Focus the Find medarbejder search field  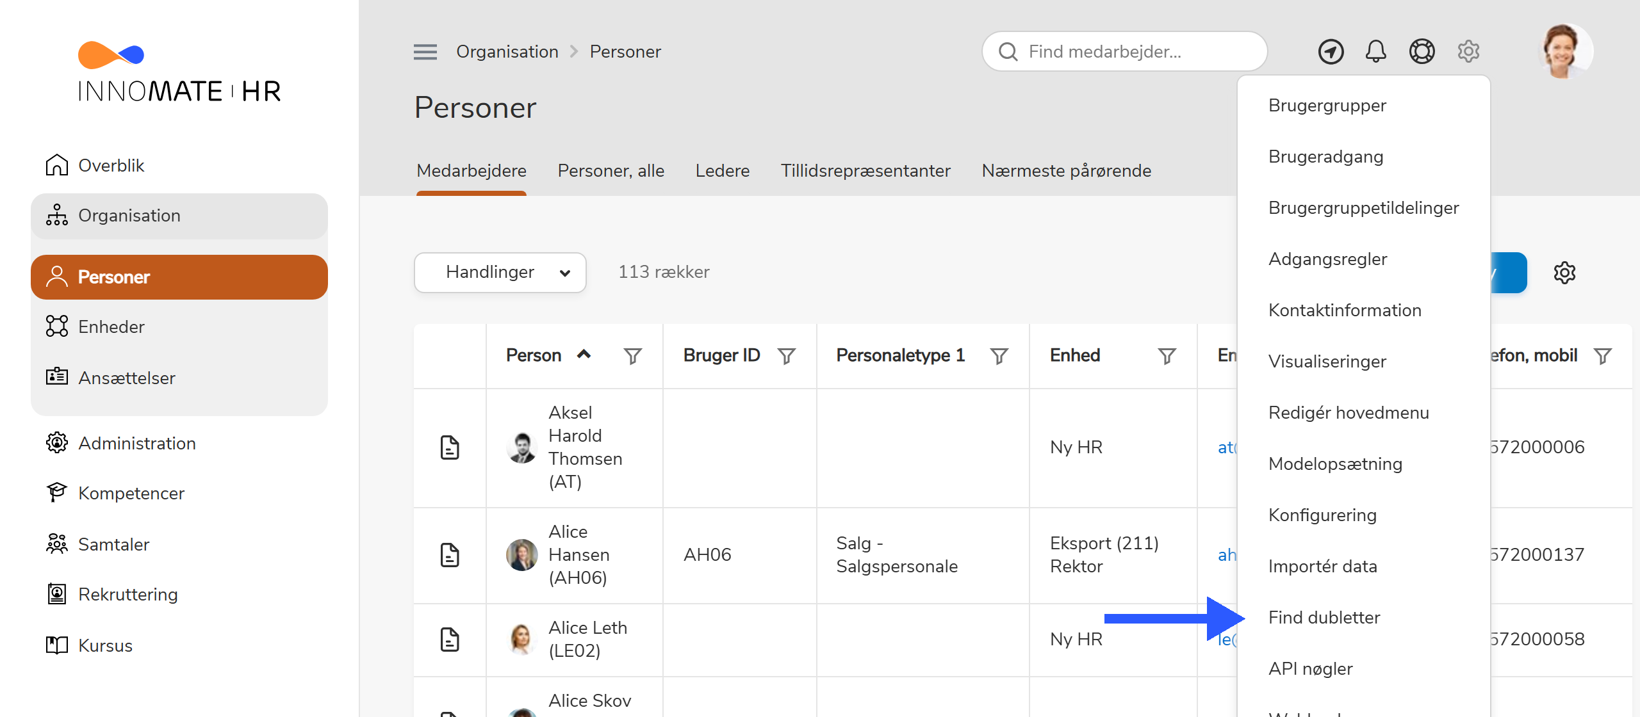(1124, 52)
